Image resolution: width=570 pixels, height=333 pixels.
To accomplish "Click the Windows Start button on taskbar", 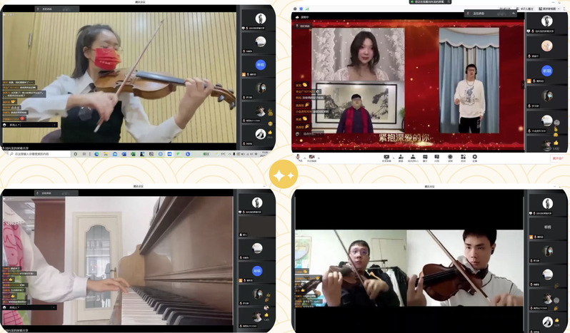I will (x=5, y=154).
